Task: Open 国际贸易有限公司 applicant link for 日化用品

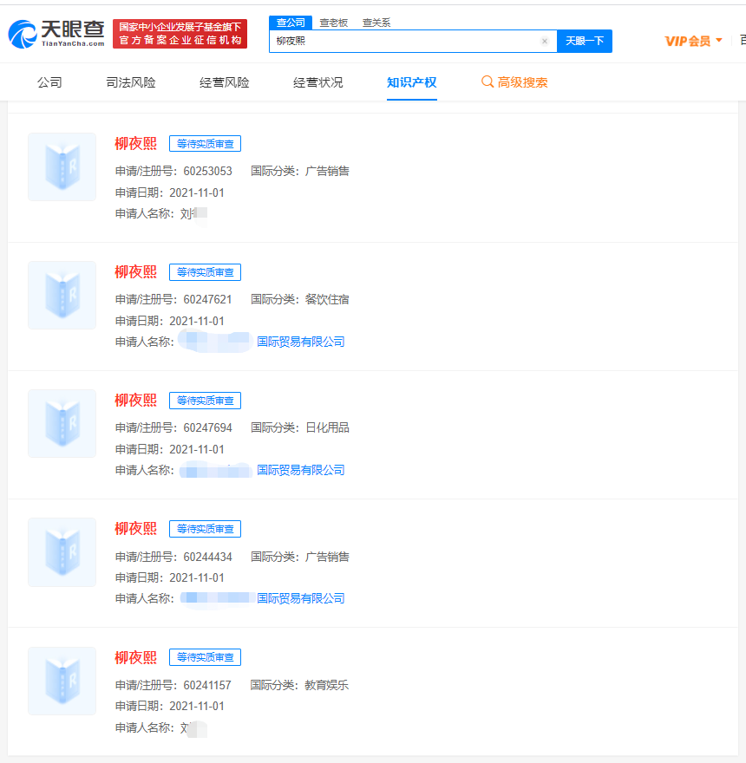Action: pyautogui.click(x=300, y=470)
